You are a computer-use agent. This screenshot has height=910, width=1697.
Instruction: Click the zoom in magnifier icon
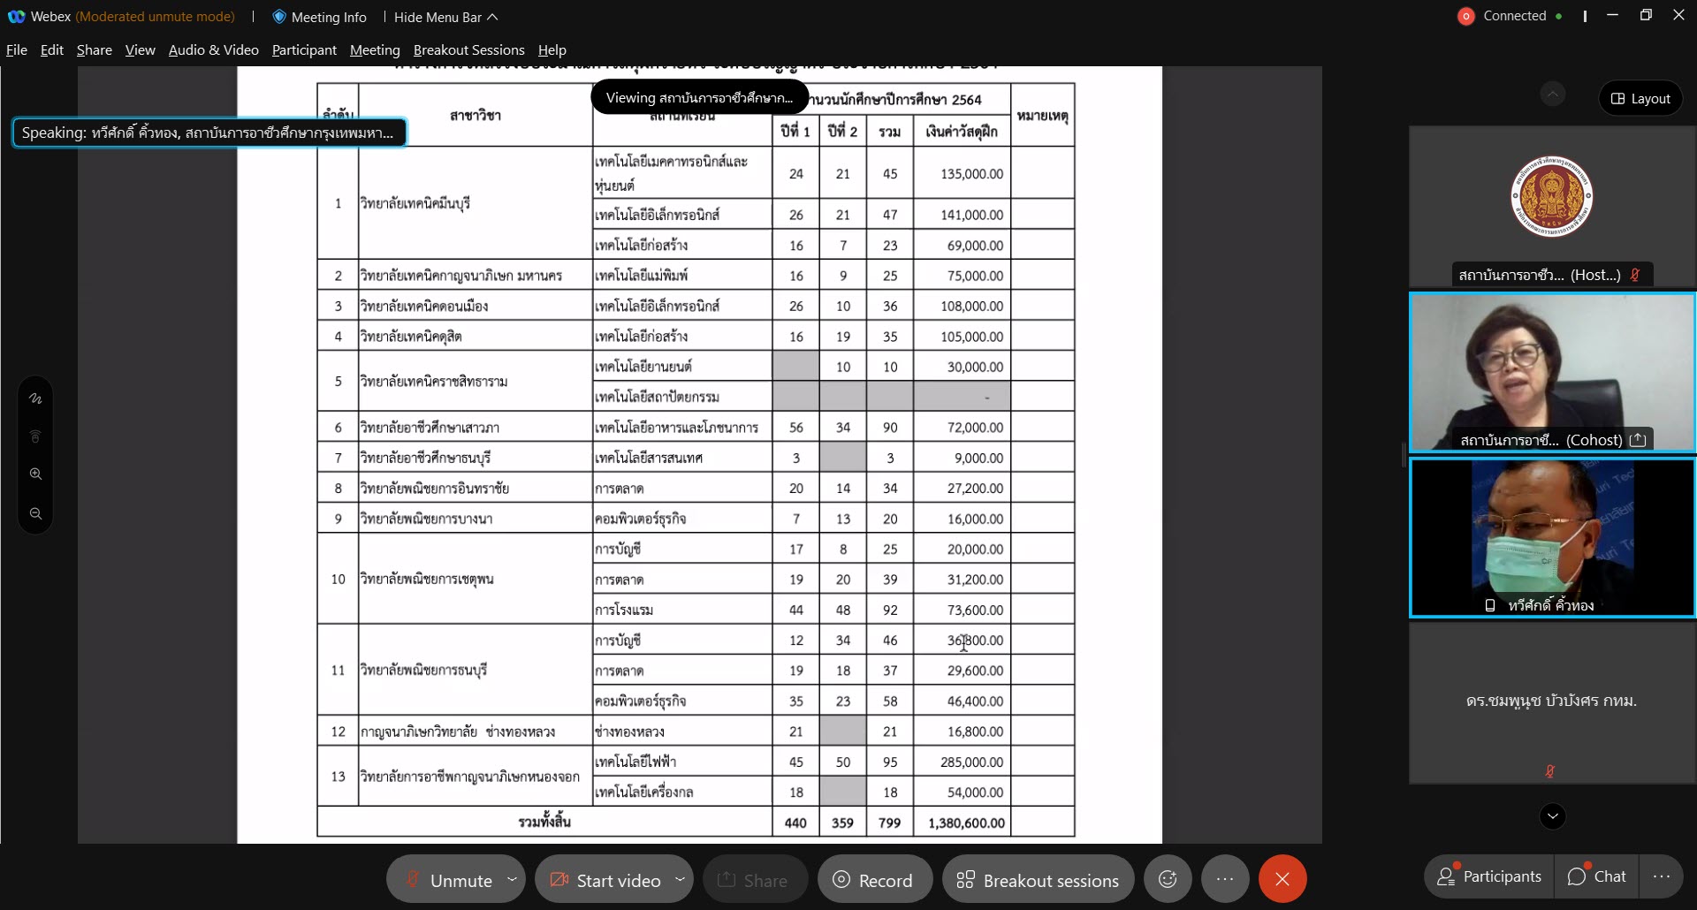coord(35,474)
